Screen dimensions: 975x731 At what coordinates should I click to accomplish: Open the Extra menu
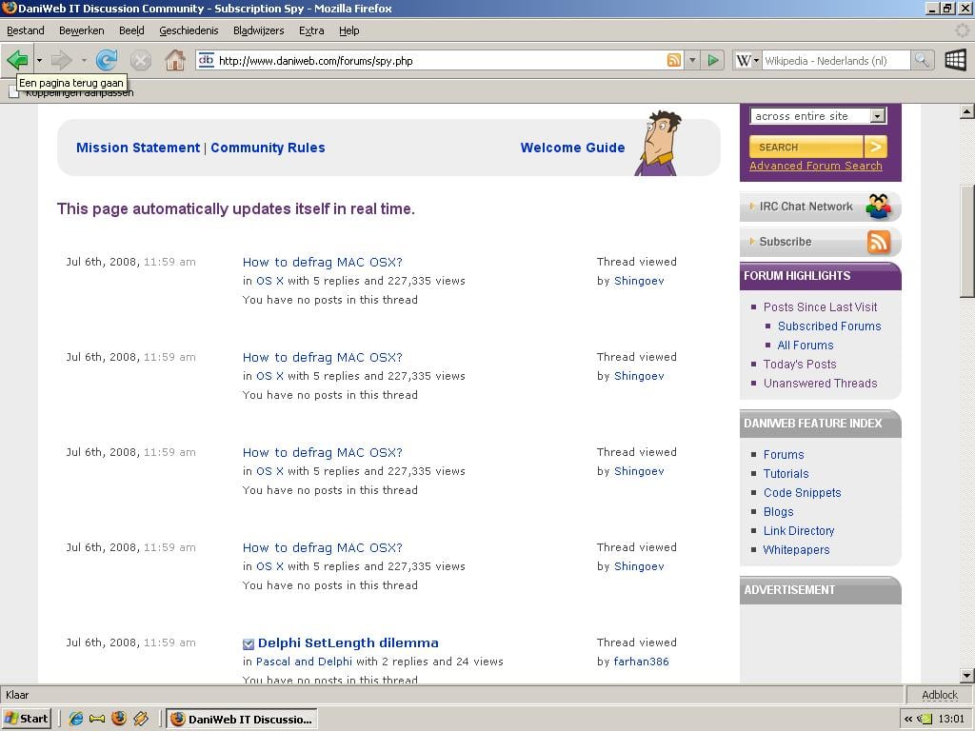tap(311, 30)
